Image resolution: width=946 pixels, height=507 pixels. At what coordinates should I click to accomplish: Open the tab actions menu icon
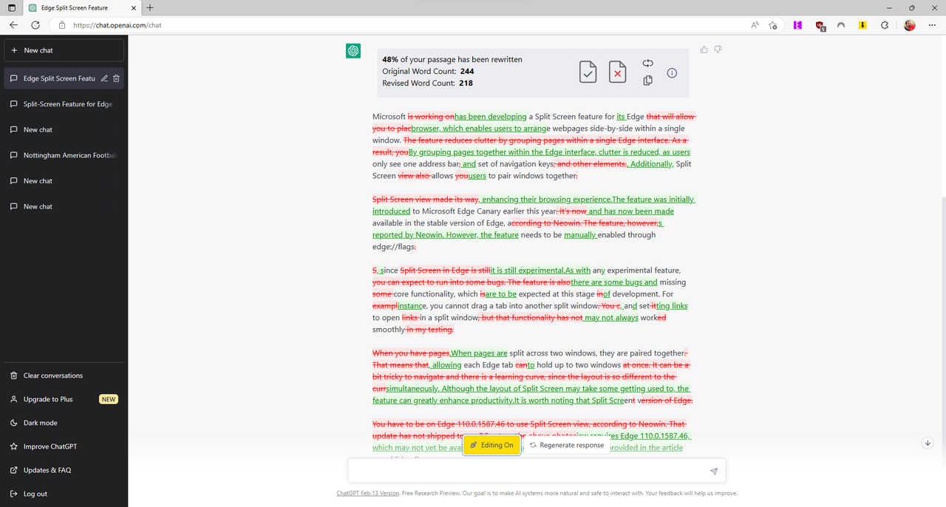(x=11, y=7)
